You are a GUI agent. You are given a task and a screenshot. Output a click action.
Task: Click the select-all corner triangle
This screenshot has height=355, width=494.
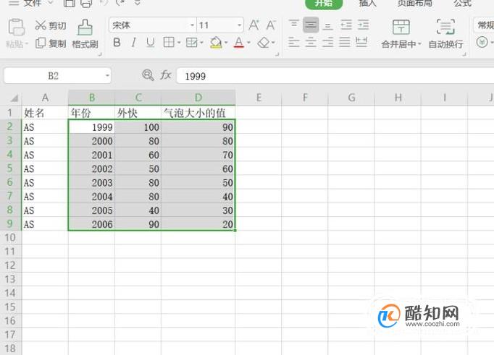14,98
